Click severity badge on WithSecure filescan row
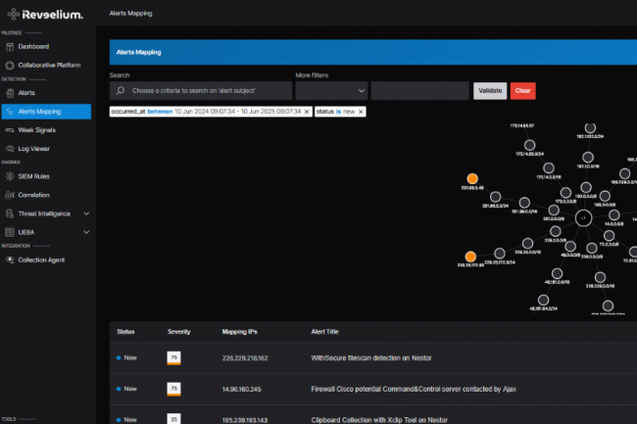637x424 pixels. tap(173, 357)
